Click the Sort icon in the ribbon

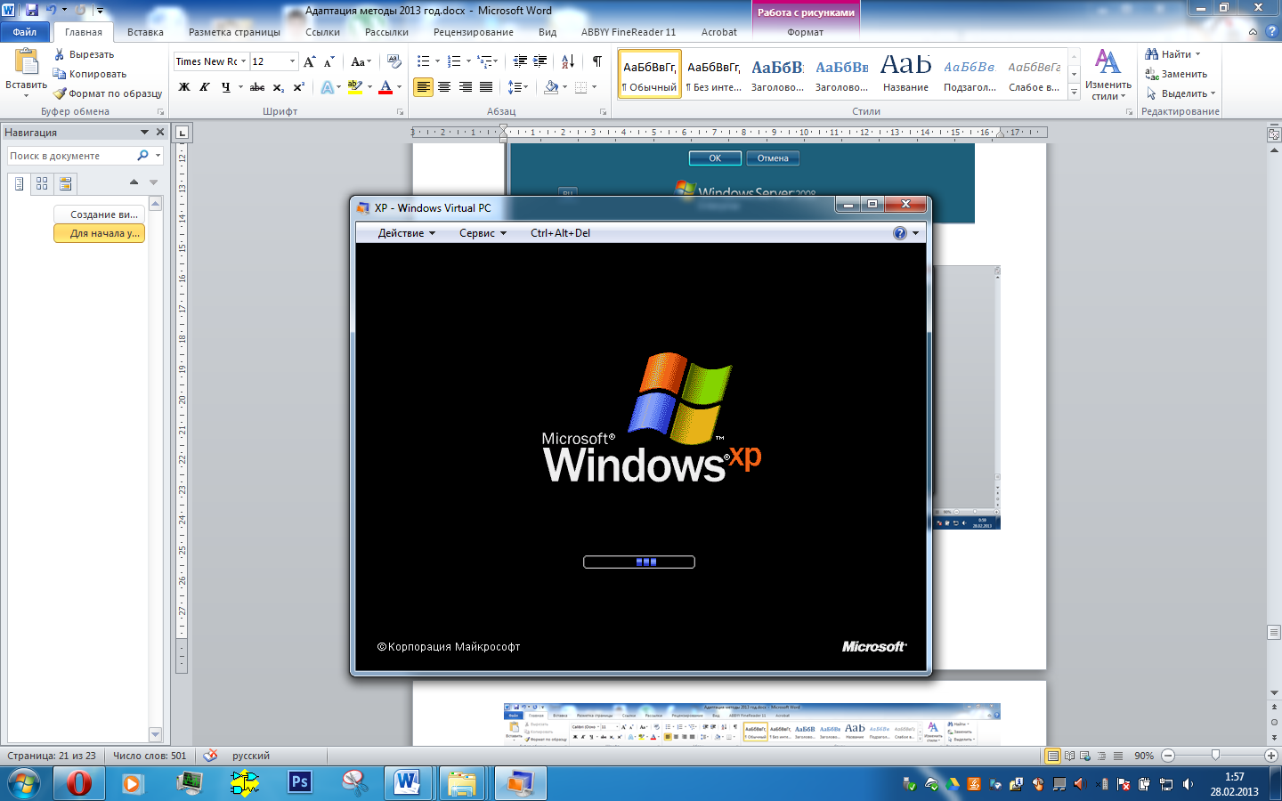568,61
